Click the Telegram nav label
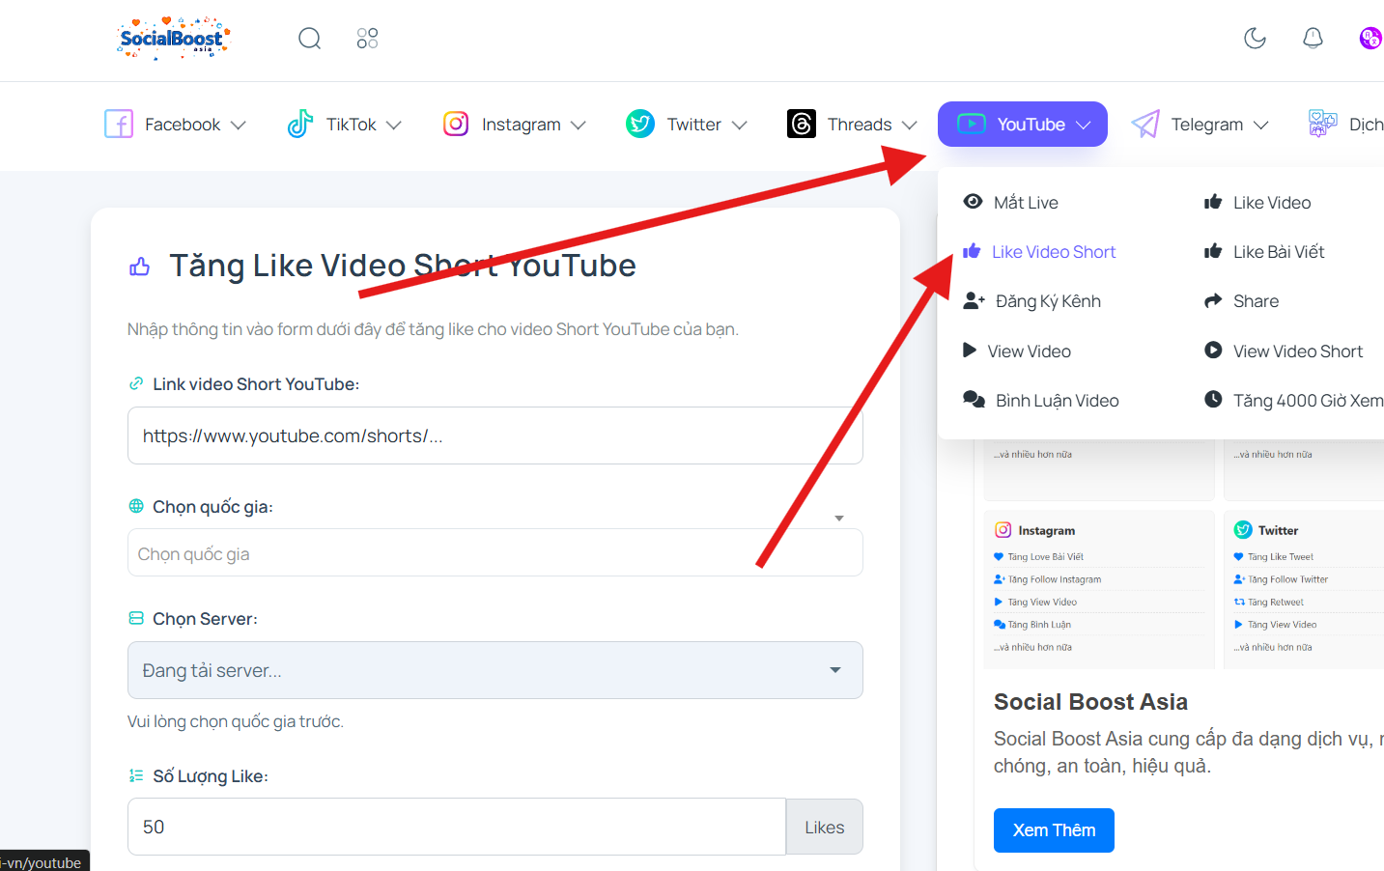This screenshot has width=1384, height=871. coord(1207,125)
